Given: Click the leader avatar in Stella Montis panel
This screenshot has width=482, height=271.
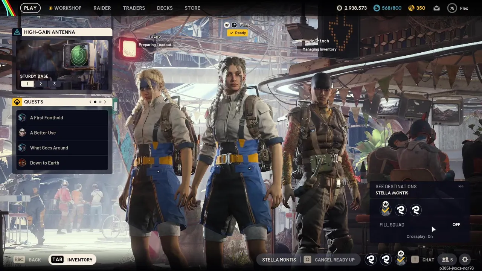Looking at the screenshot, I should [x=385, y=209].
